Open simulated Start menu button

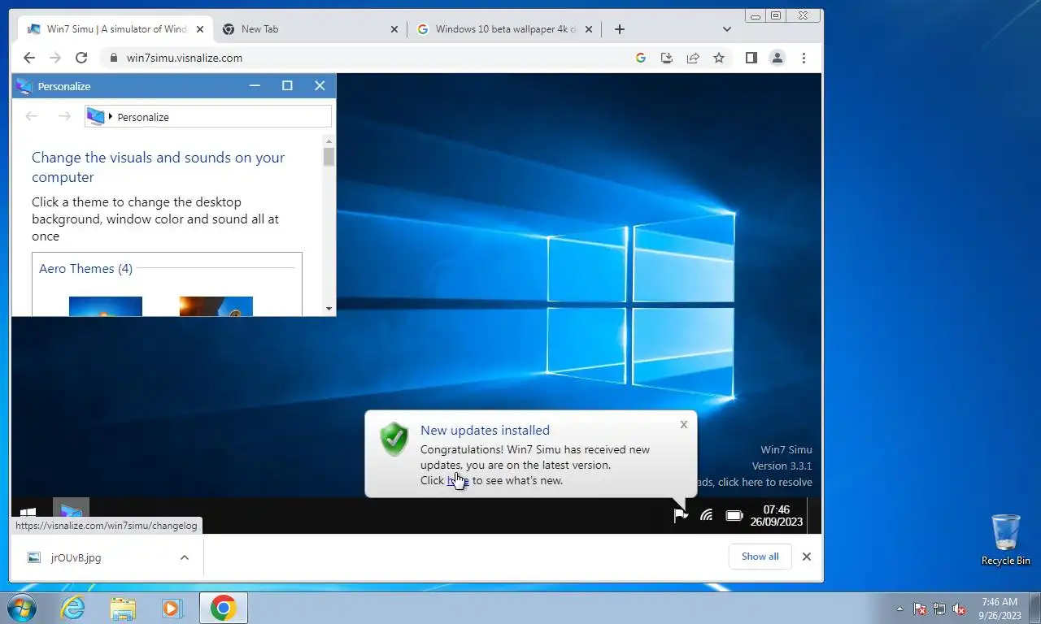point(28,515)
